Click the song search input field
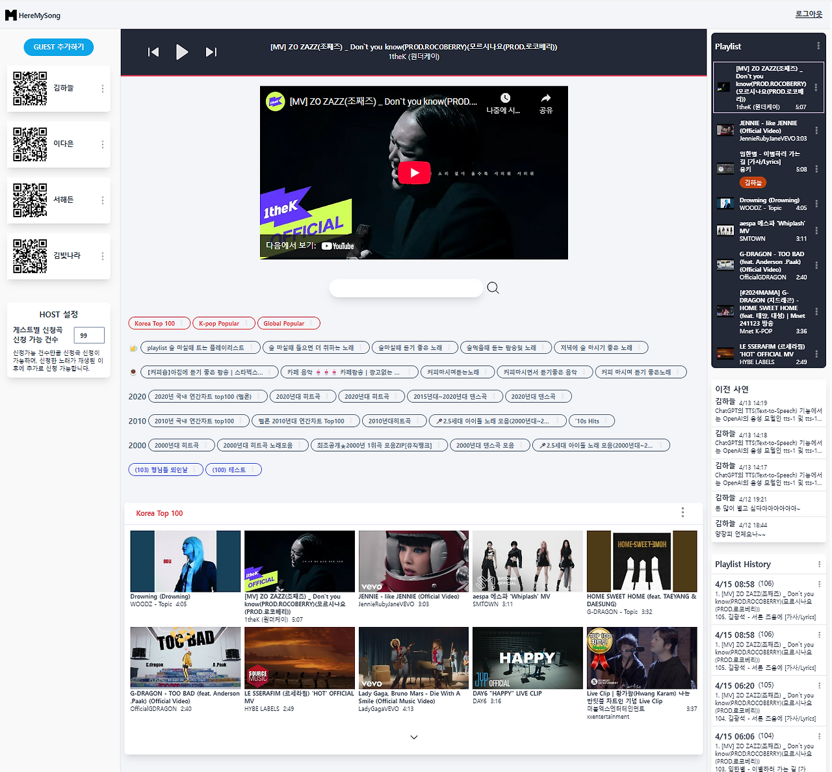832x772 pixels. tap(406, 288)
